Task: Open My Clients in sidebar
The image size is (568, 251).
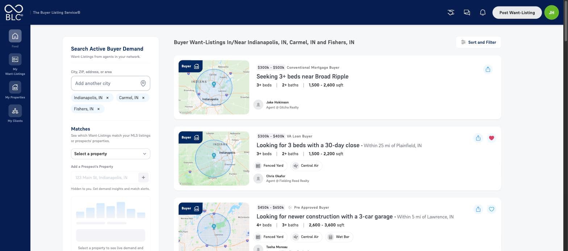Action: (15, 111)
